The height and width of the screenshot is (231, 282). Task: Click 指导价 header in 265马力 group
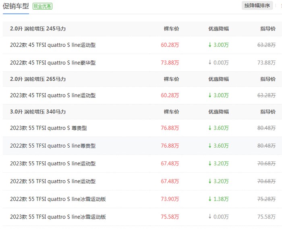(x=268, y=79)
